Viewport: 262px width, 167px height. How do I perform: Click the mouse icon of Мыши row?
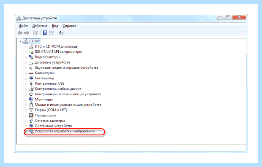[x=31, y=105]
